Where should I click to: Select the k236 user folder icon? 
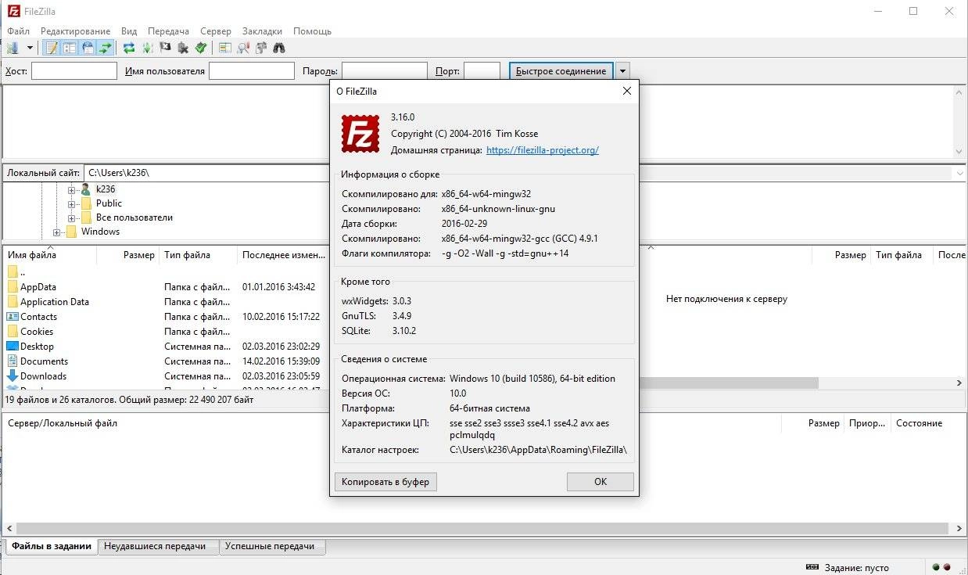(x=86, y=189)
